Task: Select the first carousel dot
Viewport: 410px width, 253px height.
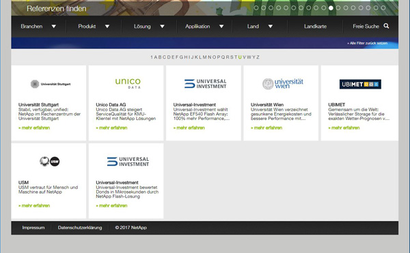Action: 256,8
